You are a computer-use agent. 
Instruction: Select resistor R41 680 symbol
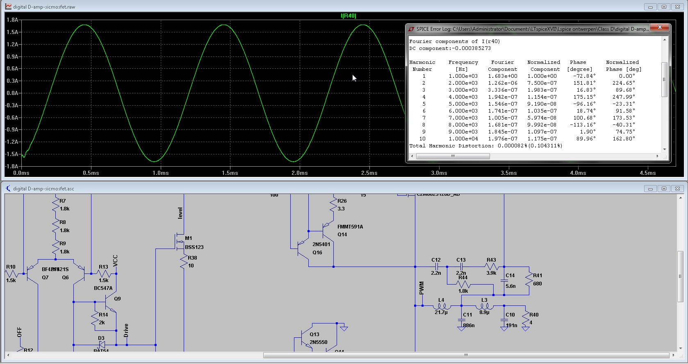click(x=529, y=278)
